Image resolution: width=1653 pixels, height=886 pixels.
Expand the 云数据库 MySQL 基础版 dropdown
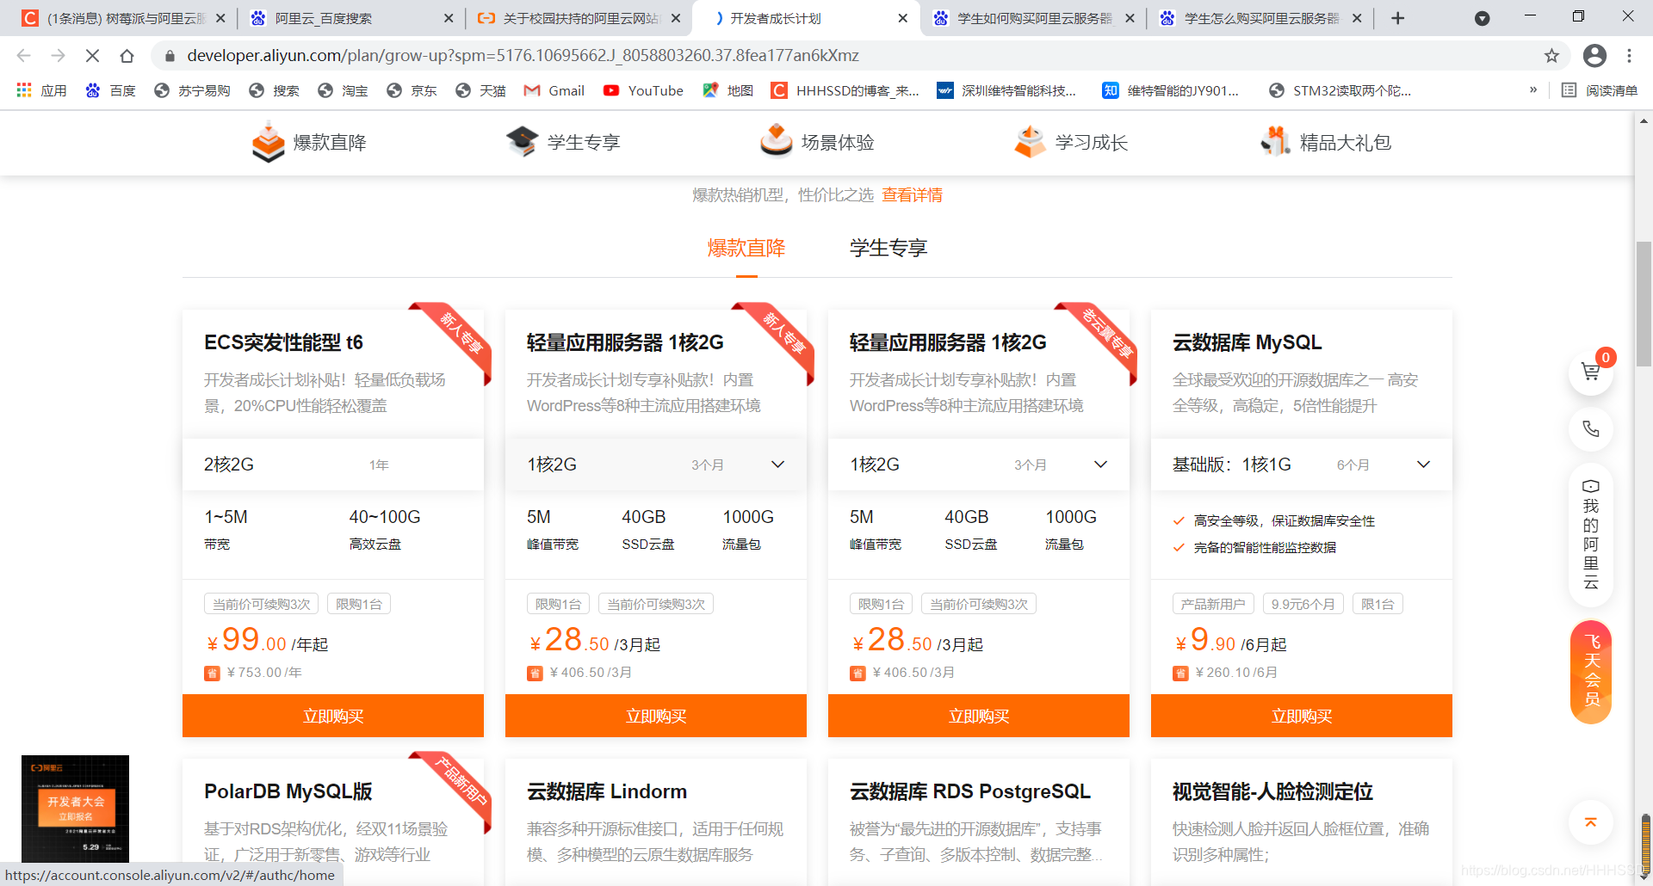1302,465
